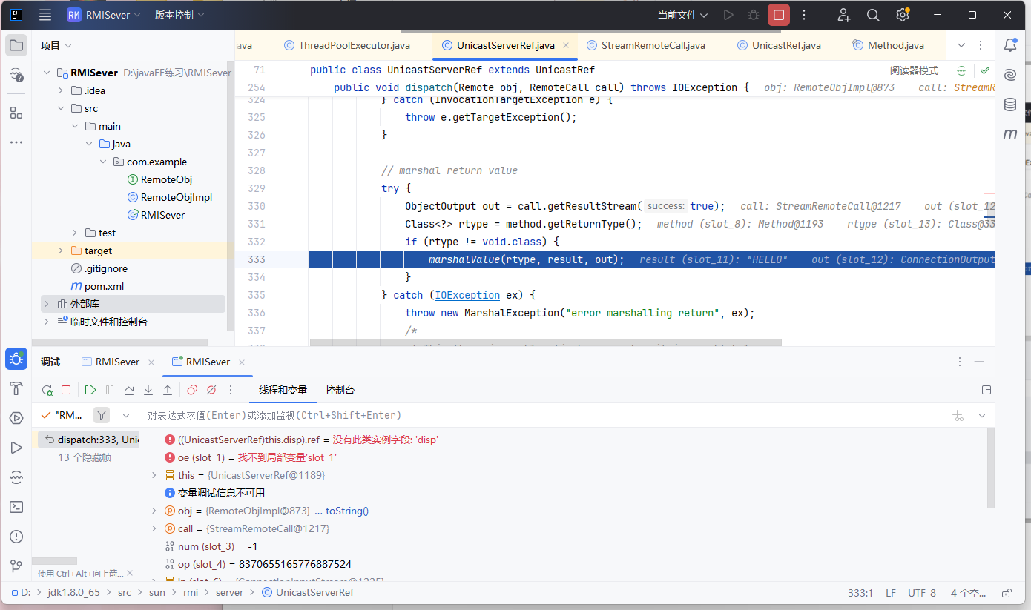Click the View Breakpoints icon
Image resolution: width=1031 pixels, height=610 pixels.
[192, 390]
